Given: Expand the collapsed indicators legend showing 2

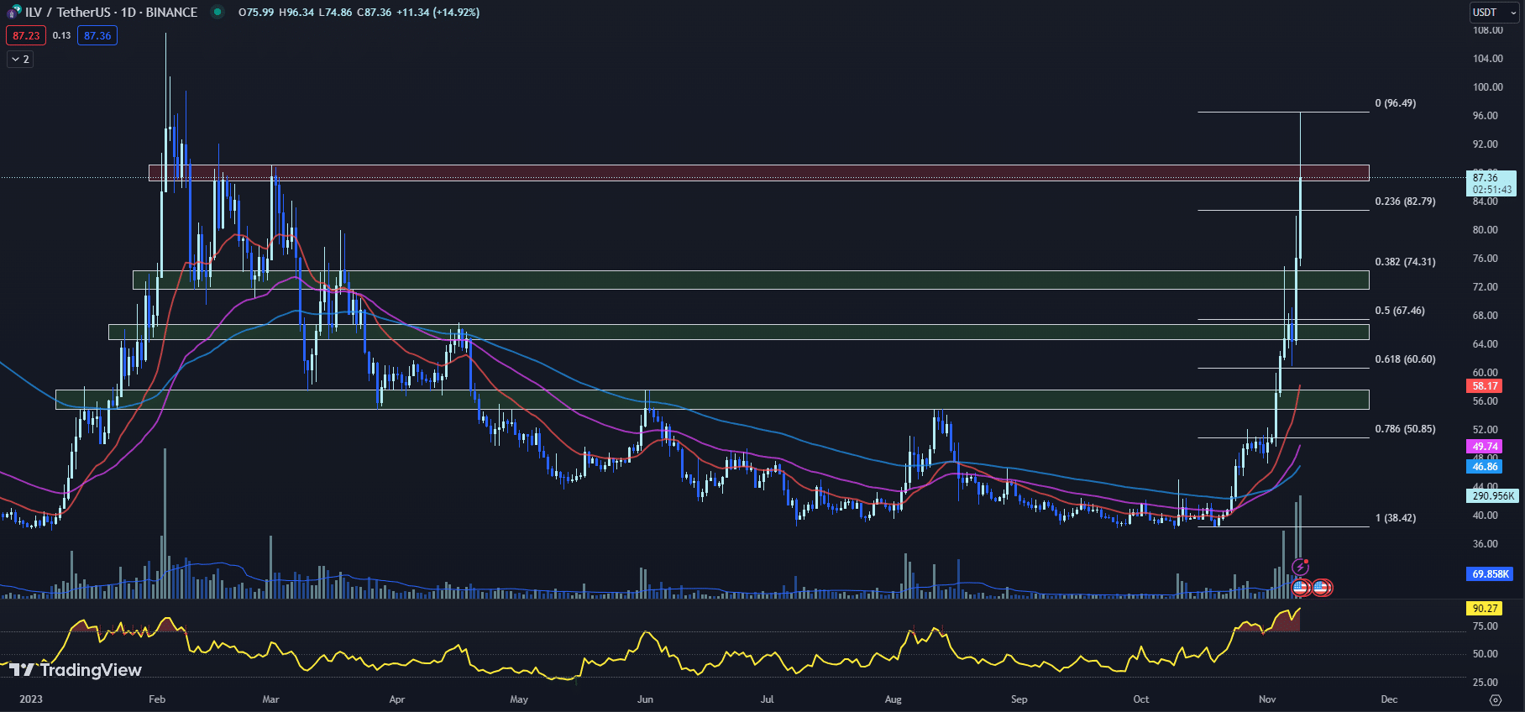Looking at the screenshot, I should [x=20, y=59].
